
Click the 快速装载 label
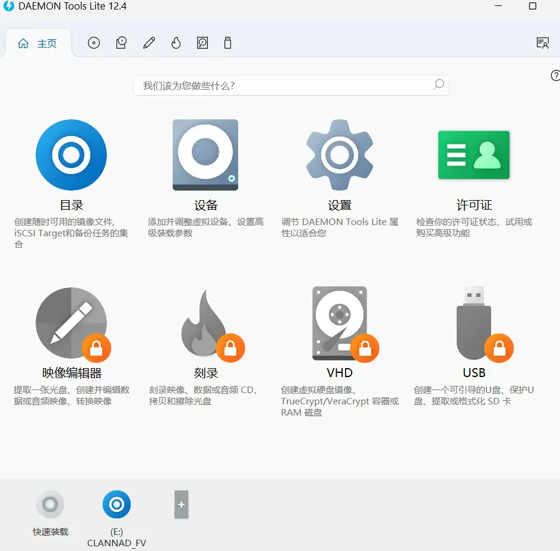click(x=50, y=532)
